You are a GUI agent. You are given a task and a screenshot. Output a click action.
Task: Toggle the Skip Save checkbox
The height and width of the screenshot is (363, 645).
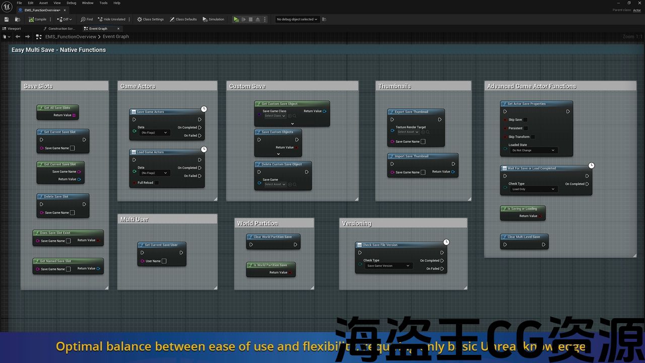(525, 120)
